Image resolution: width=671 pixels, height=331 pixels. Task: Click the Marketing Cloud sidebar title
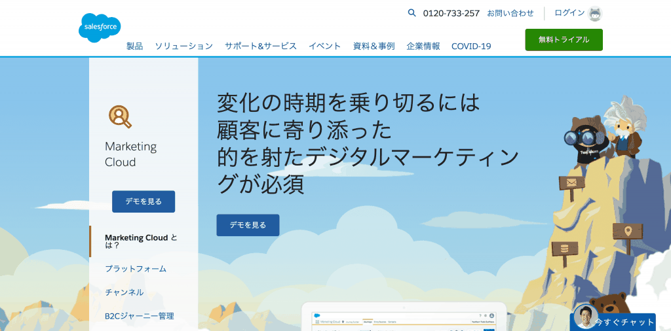click(131, 154)
